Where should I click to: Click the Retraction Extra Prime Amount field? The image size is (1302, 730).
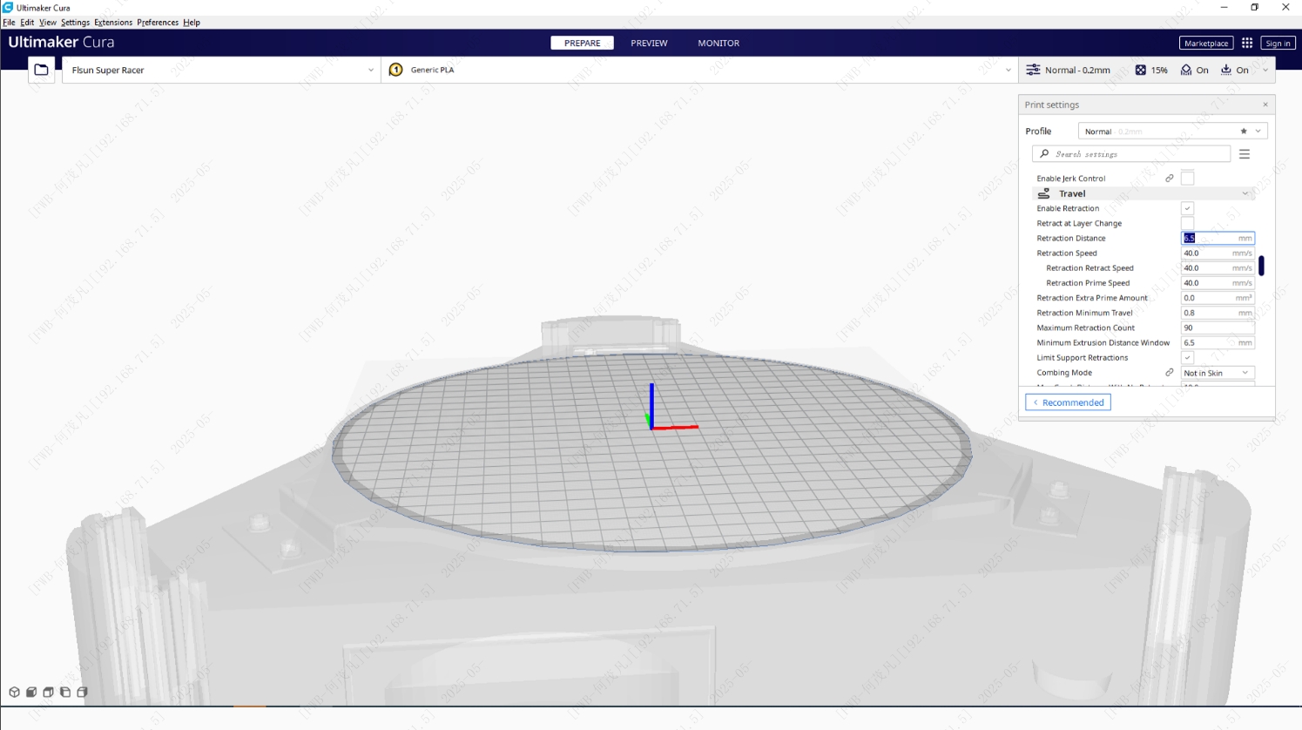(x=1218, y=298)
